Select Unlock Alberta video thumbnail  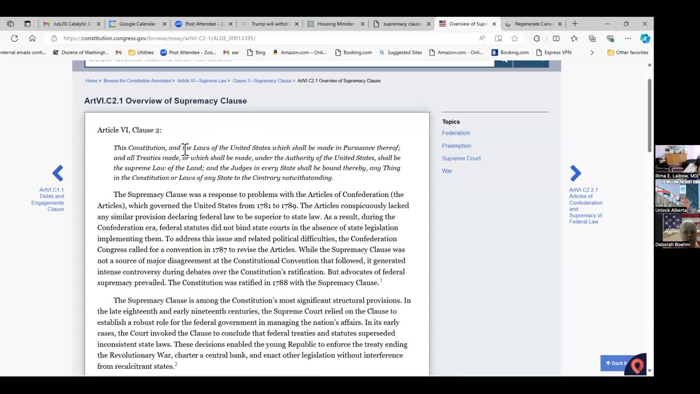point(677,196)
